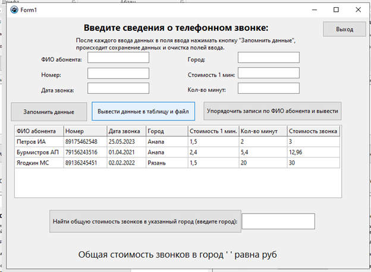
Task: Click the Запомнить данные button
Action: tap(48, 112)
